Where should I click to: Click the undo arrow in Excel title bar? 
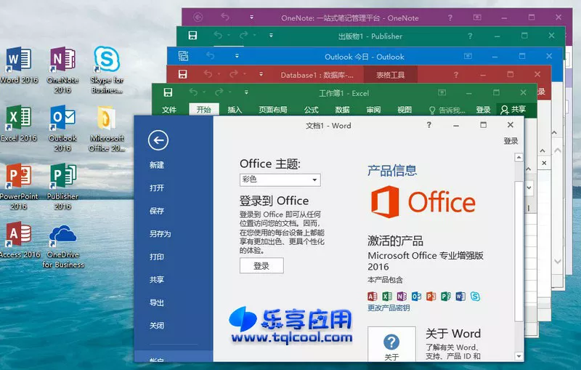tap(193, 92)
